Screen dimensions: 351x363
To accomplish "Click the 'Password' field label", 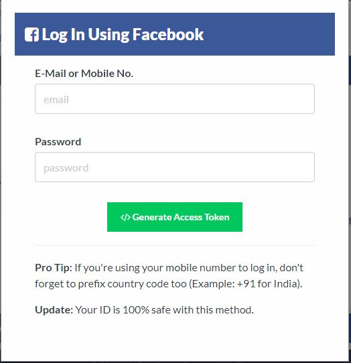I will point(58,142).
